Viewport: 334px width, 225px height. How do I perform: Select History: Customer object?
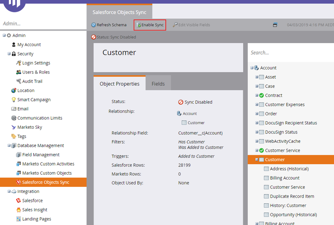pyautogui.click(x=288, y=205)
